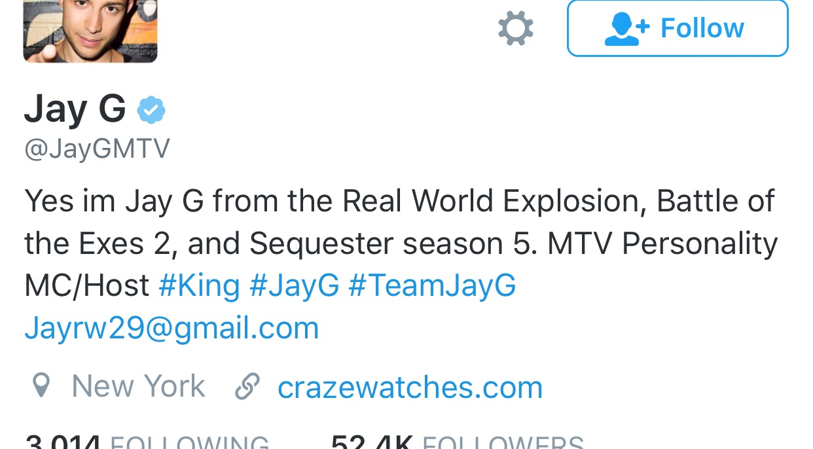Open the crazewatches.com website link
Screen dimensions: 813x449
pyautogui.click(x=410, y=387)
